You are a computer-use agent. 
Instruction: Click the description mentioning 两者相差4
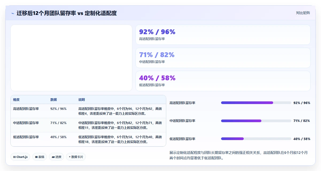120,111
